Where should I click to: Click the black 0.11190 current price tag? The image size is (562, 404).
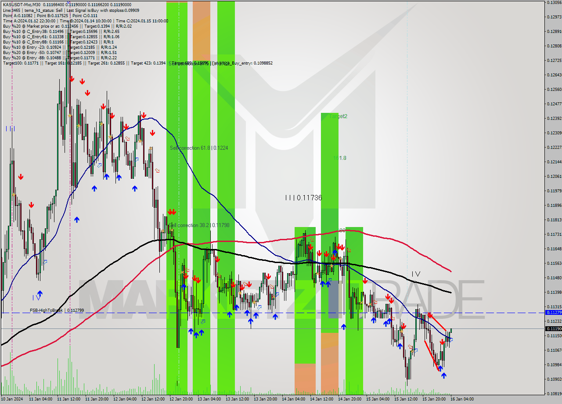pos(553,328)
